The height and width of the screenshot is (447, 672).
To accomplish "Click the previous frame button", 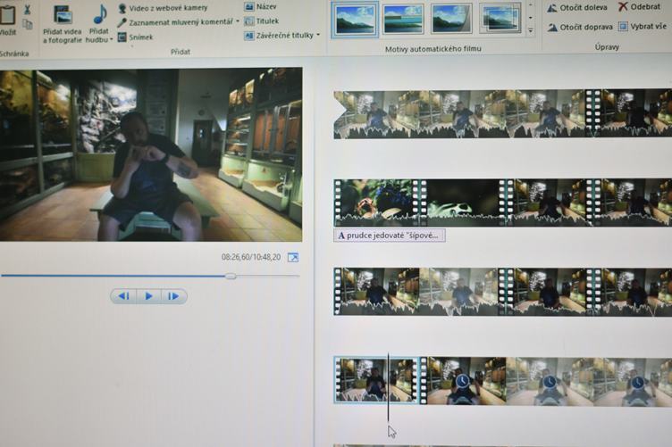I will (123, 296).
